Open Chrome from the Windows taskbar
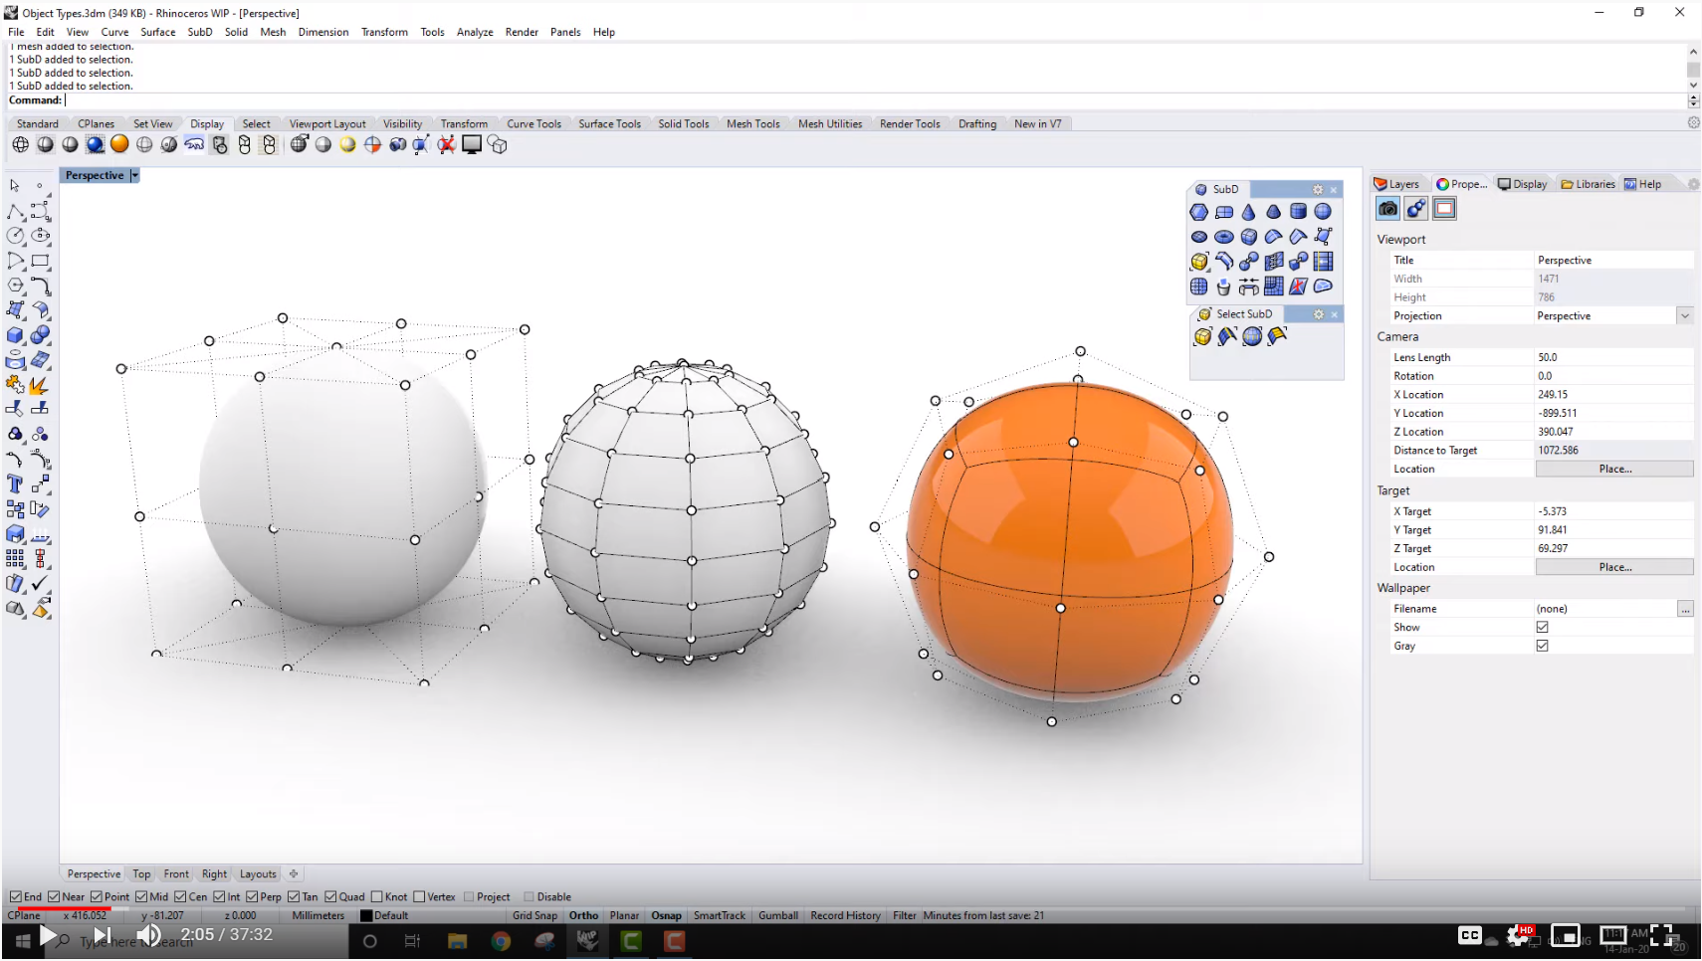The width and height of the screenshot is (1702, 961). pos(501,940)
